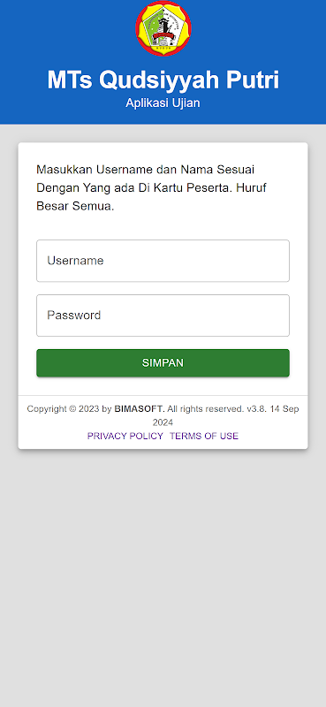Click the school emblem logo

[x=163, y=29]
